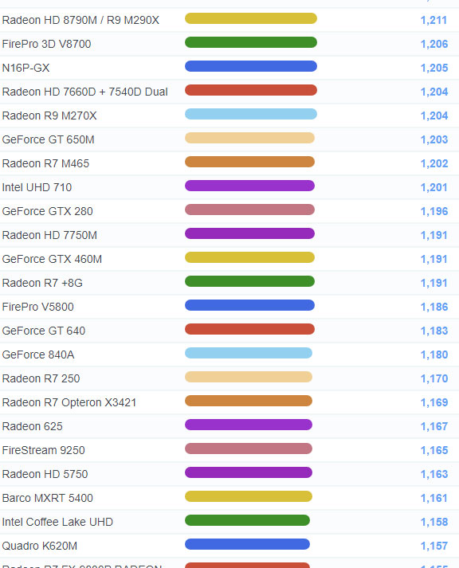Image resolution: width=459 pixels, height=568 pixels.
Task: Open Radeon HD 7660D + 7540D Dual
Action: point(84,92)
